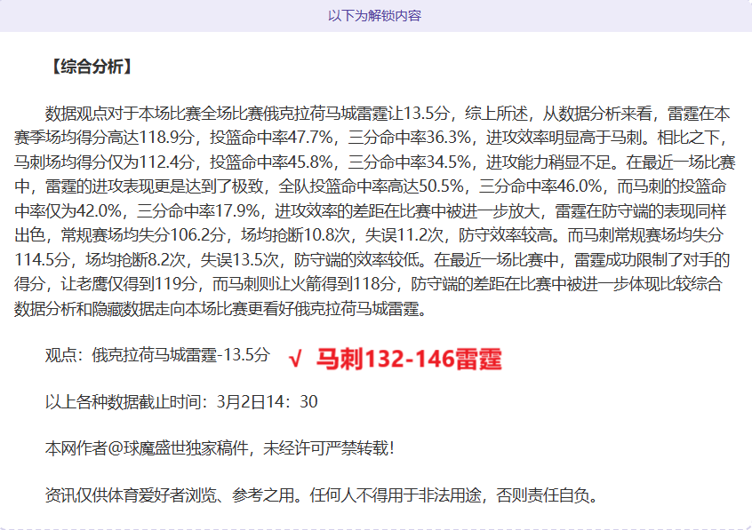Click the text '让老鹰仅得到119分'
The height and width of the screenshot is (530, 752).
tap(129, 284)
